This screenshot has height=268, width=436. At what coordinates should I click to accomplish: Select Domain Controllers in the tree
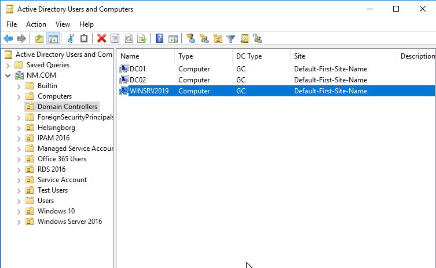pos(67,107)
